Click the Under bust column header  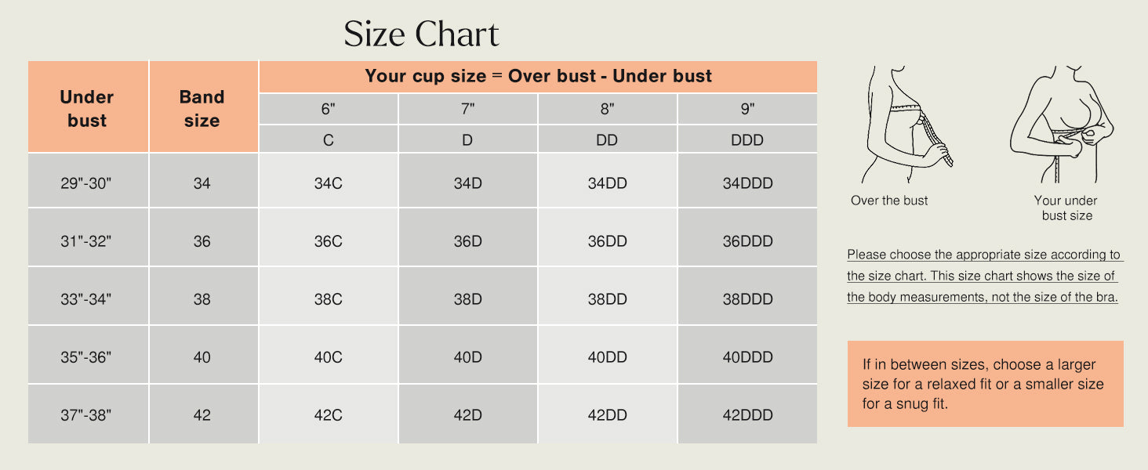click(87, 108)
